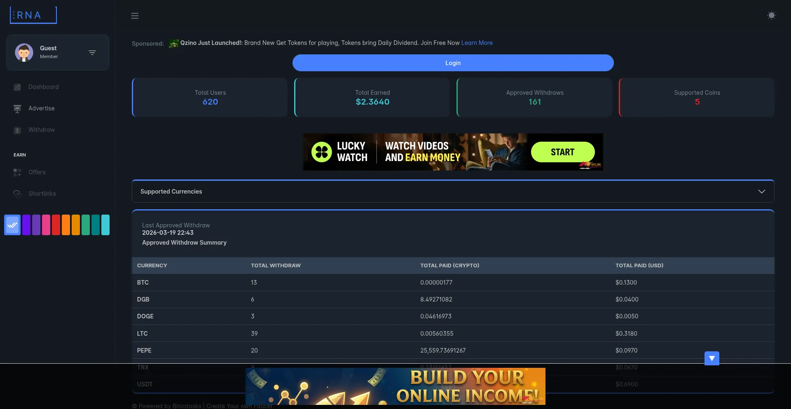Viewport: 791px width, 409px height.
Task: Click the 2026-03-19 22:43 withdraw date
Action: point(168,233)
